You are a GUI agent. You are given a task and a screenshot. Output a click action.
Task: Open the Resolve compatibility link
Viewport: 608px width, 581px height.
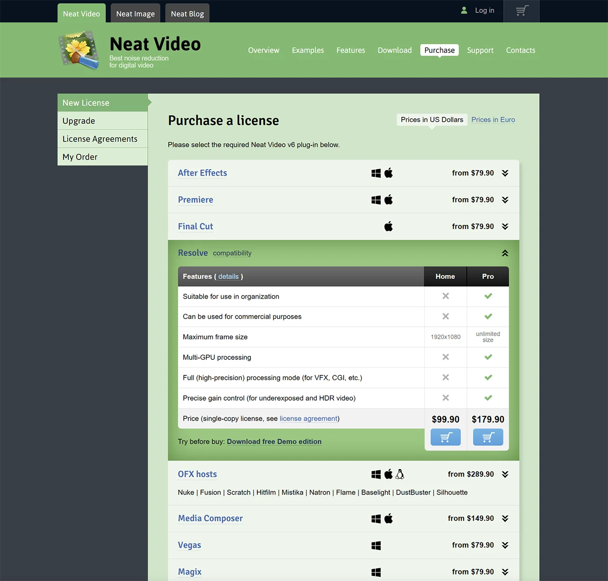pyautogui.click(x=232, y=253)
